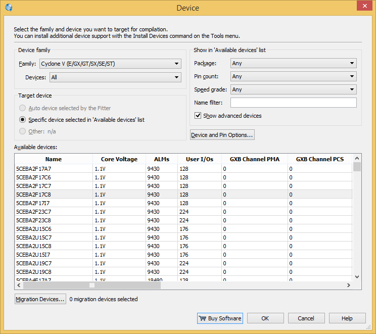376x334 pixels.
Task: Open Device and Pin Options
Action: [x=222, y=135]
